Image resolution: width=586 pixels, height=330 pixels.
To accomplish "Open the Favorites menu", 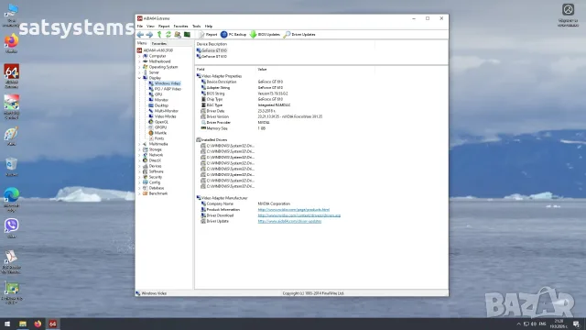I will point(180,27).
